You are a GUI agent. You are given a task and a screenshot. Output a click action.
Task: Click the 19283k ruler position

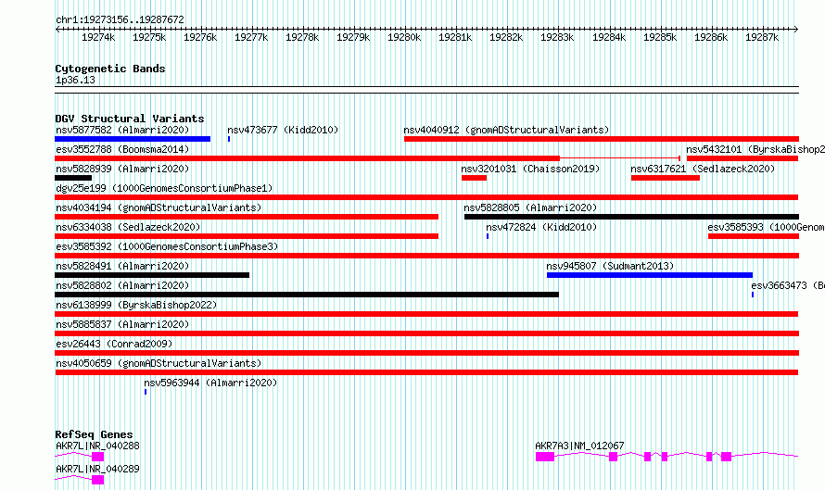click(x=557, y=37)
